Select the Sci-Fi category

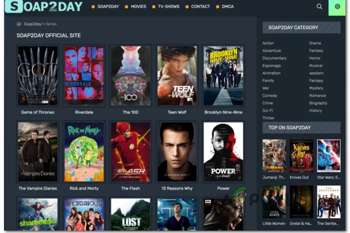pyautogui.click(x=268, y=111)
